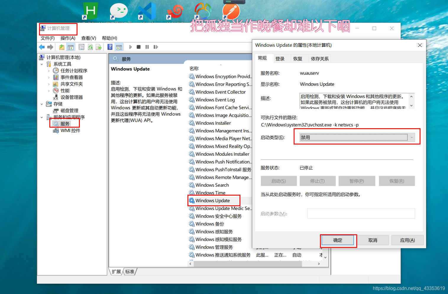Select Windows Event Log service
Screen dimensions: 448x294
click(x=215, y=100)
